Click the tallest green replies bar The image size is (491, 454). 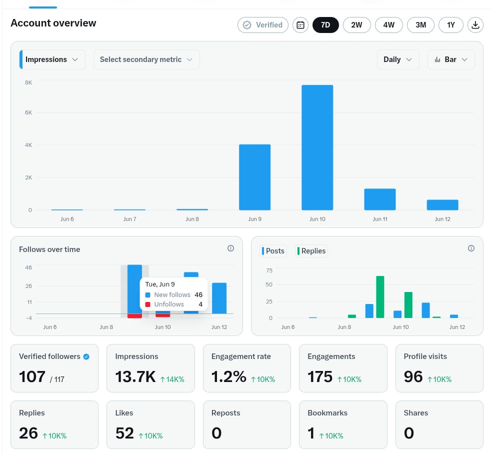(380, 297)
